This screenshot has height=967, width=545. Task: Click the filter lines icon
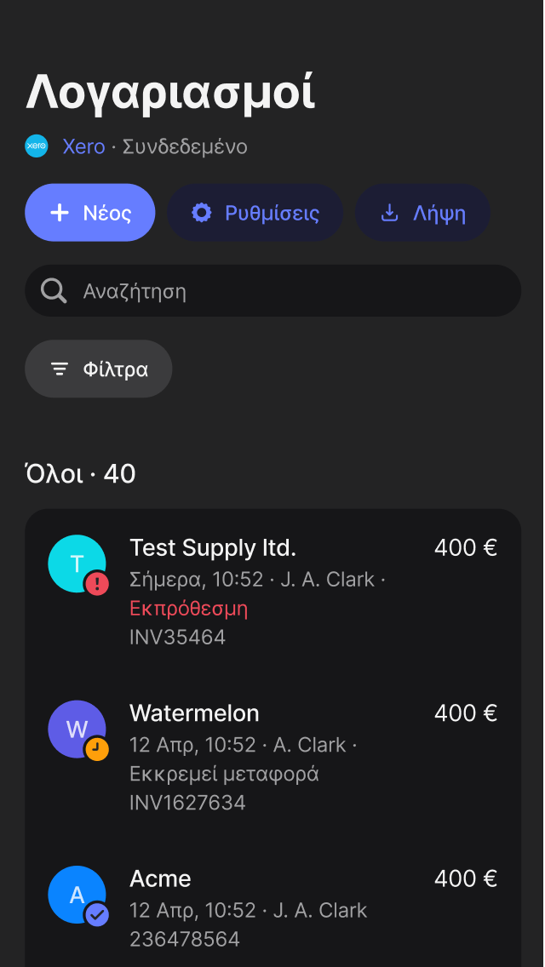60,369
